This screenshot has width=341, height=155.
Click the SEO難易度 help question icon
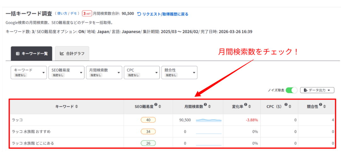pos(156,105)
